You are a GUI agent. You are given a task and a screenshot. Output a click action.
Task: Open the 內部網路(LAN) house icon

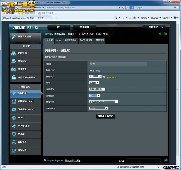pos(14,101)
